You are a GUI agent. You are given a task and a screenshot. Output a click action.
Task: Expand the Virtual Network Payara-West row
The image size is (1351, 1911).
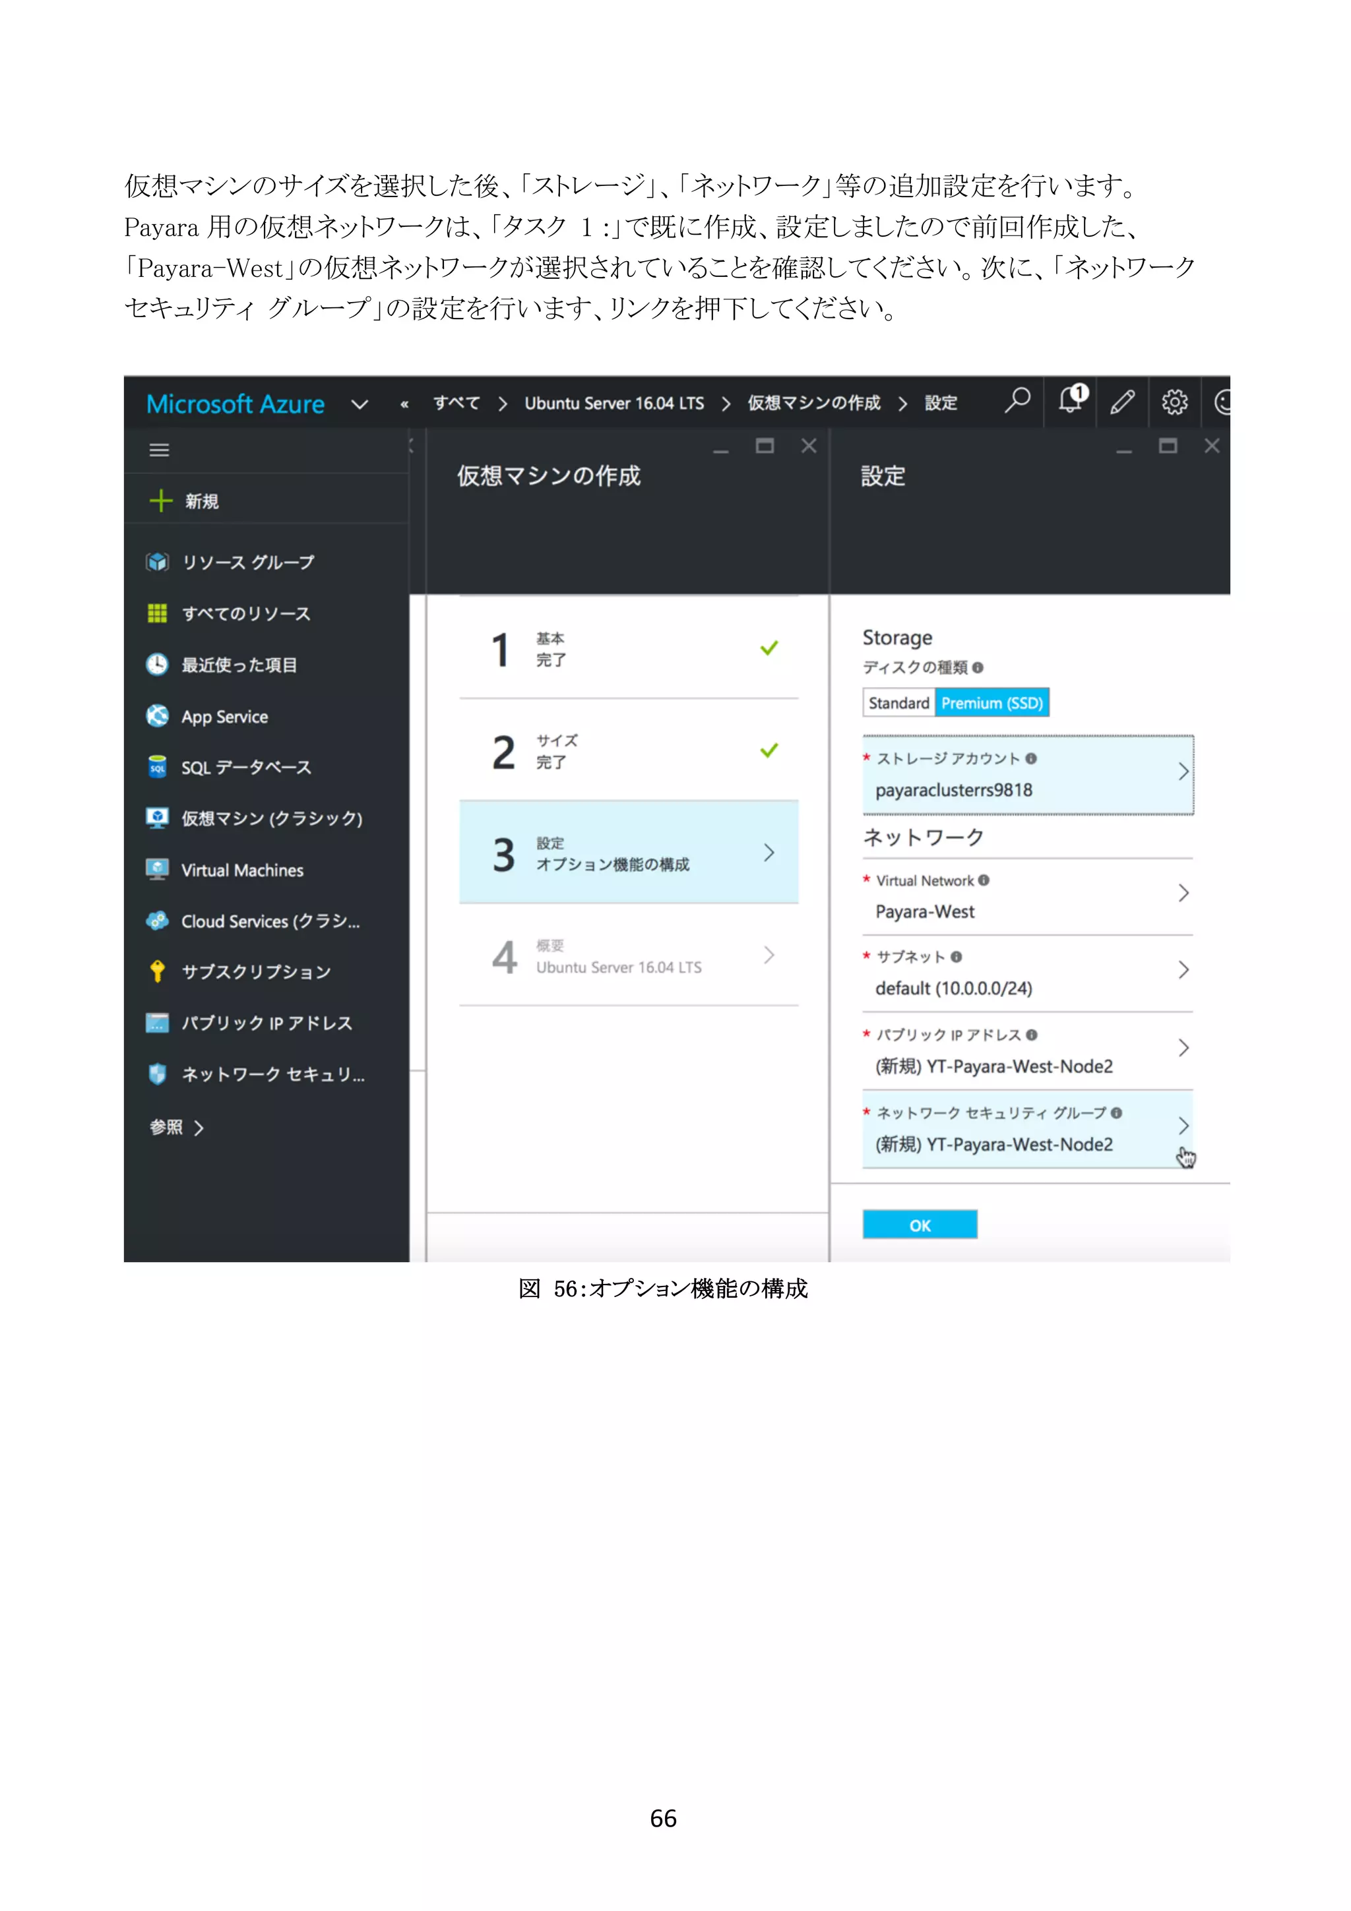[x=1027, y=896]
